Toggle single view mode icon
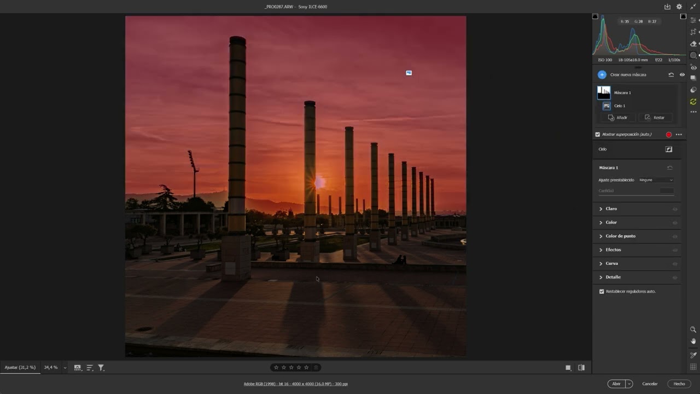This screenshot has width=700, height=394. [x=568, y=368]
